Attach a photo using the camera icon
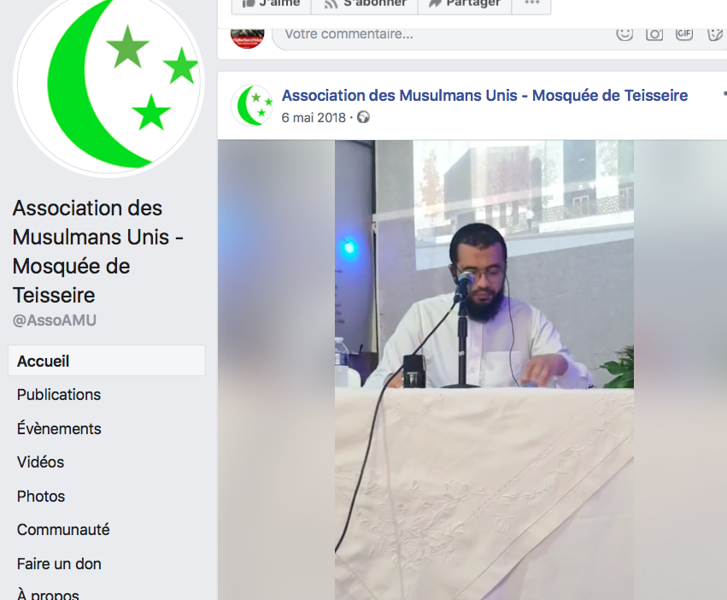Viewport: 727px width, 600px height. pyautogui.click(x=654, y=33)
